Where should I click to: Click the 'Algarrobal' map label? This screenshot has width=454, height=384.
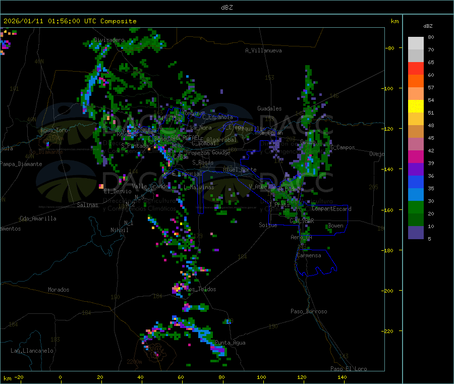[x=221, y=140]
